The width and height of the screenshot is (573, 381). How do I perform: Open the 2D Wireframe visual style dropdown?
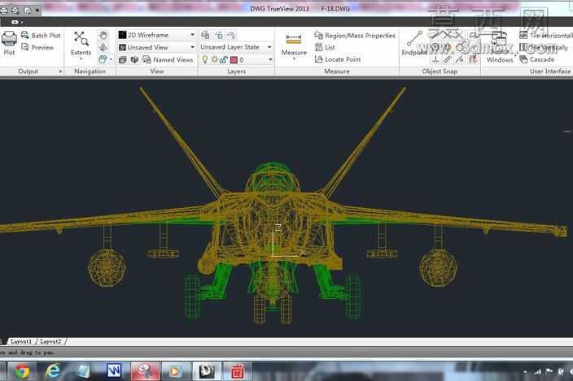click(x=157, y=35)
